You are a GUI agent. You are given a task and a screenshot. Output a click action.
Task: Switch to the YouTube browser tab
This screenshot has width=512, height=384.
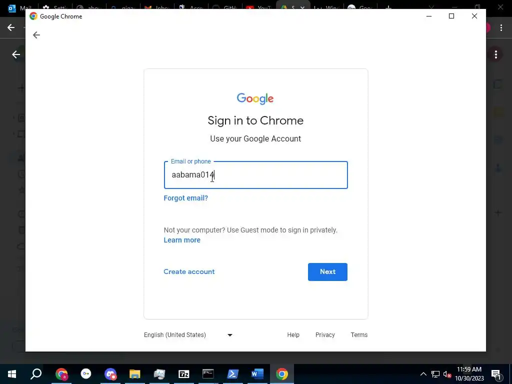pyautogui.click(x=258, y=8)
